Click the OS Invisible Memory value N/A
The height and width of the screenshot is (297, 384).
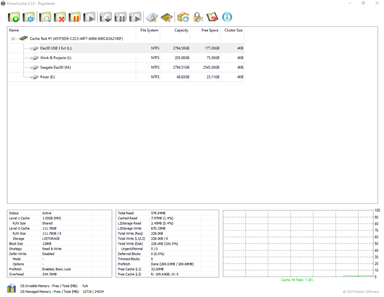(x=85, y=286)
